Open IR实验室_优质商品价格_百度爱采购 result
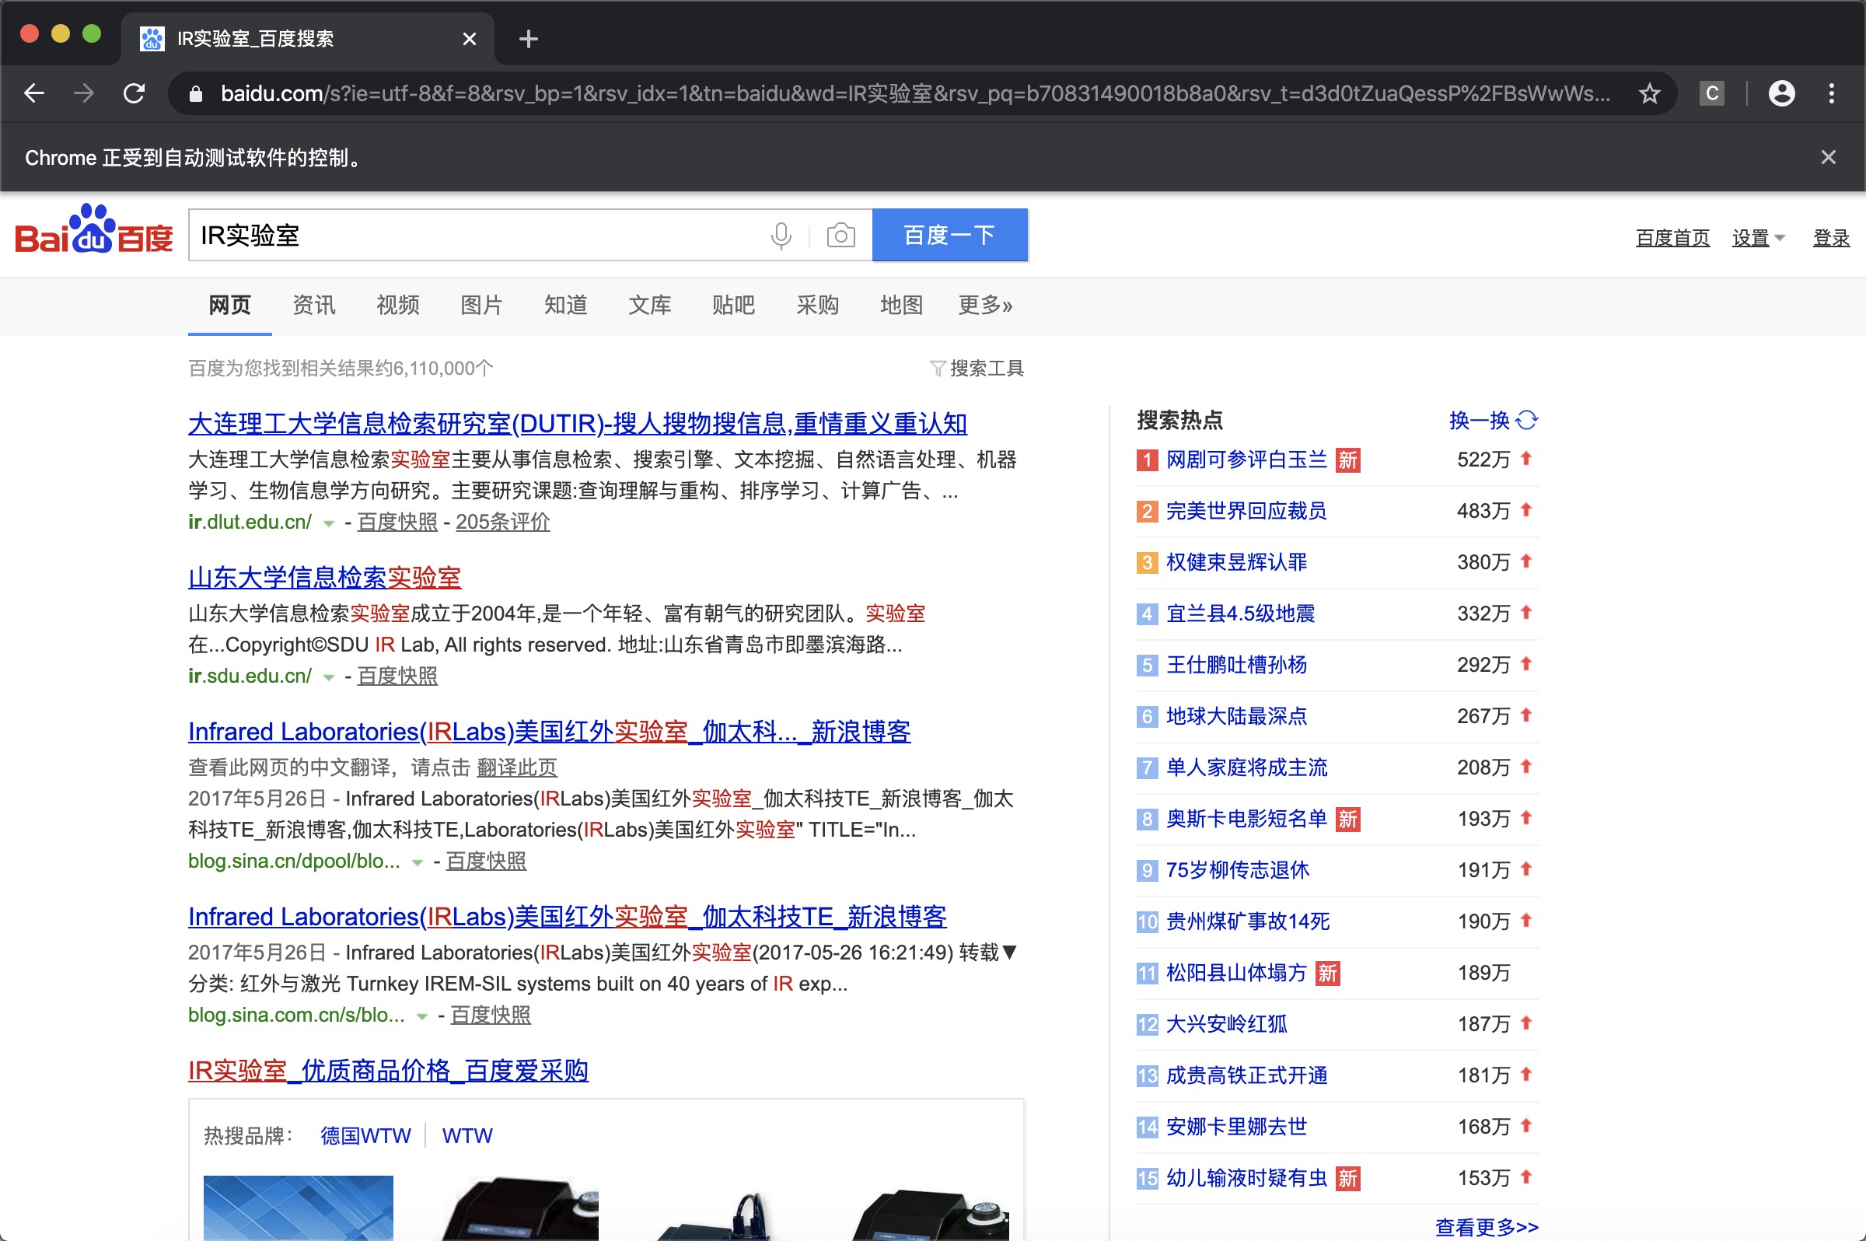1866x1241 pixels. pyautogui.click(x=389, y=1071)
